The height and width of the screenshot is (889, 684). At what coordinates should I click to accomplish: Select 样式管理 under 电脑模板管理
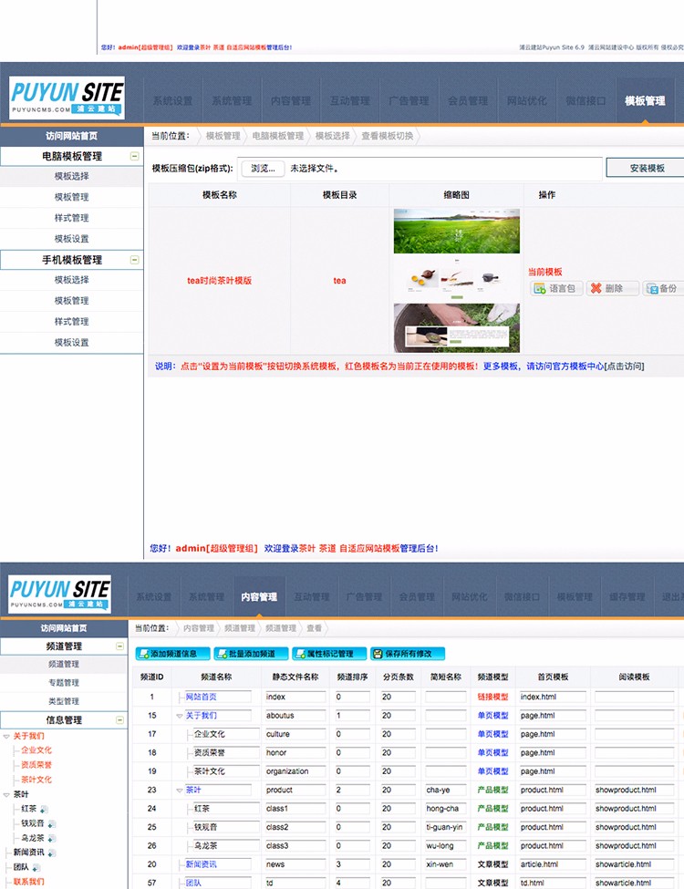tap(71, 218)
